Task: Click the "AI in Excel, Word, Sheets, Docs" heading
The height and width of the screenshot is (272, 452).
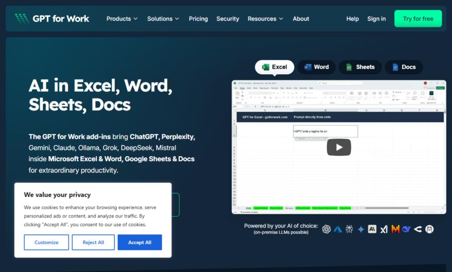Action: click(101, 95)
